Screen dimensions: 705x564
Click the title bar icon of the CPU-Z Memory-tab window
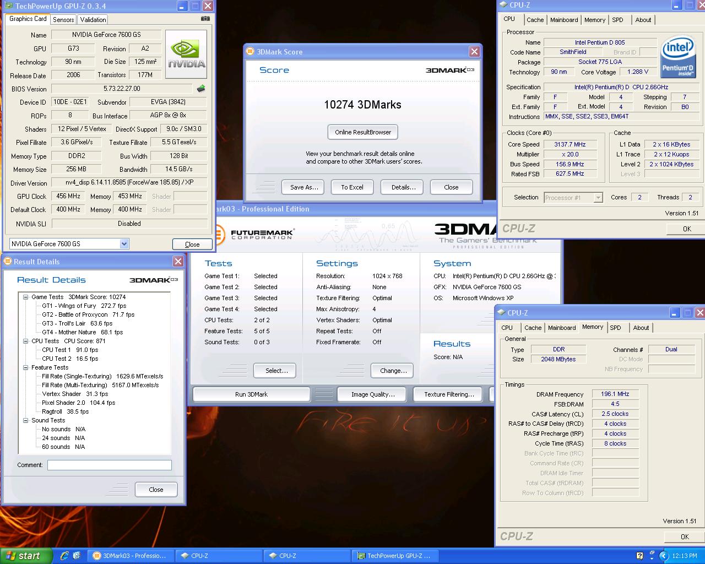click(501, 312)
